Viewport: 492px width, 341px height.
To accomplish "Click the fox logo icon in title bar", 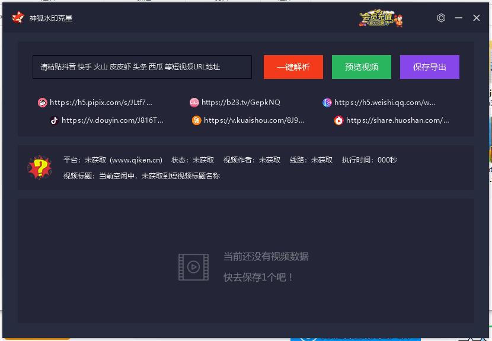I will (x=18, y=18).
